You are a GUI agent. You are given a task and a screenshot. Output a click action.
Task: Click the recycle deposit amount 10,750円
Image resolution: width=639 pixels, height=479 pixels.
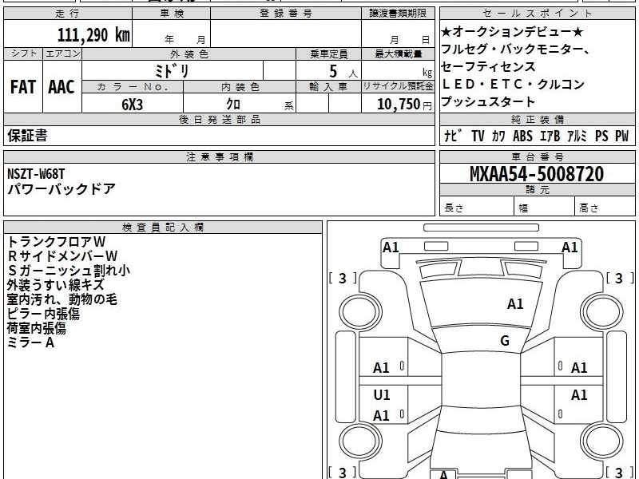pos(404,105)
